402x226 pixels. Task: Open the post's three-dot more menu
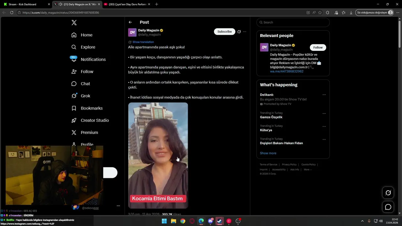point(245,32)
